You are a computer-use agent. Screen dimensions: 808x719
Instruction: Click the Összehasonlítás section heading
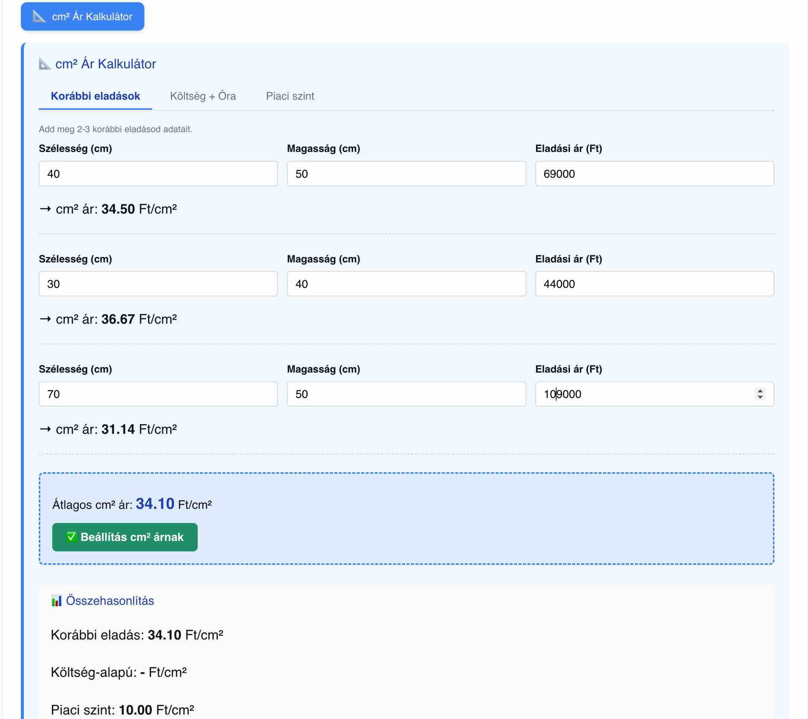110,601
